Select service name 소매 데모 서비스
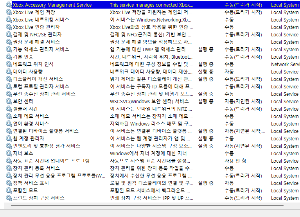Image resolution: width=300 pixels, height=217 pixels. tap(31, 116)
